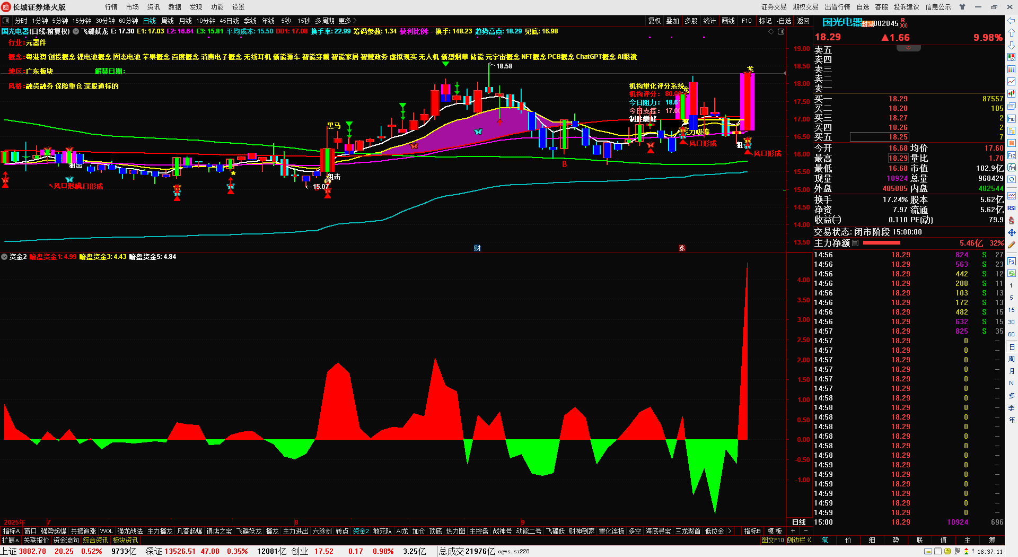Open the 功能 menu

pos(217,7)
